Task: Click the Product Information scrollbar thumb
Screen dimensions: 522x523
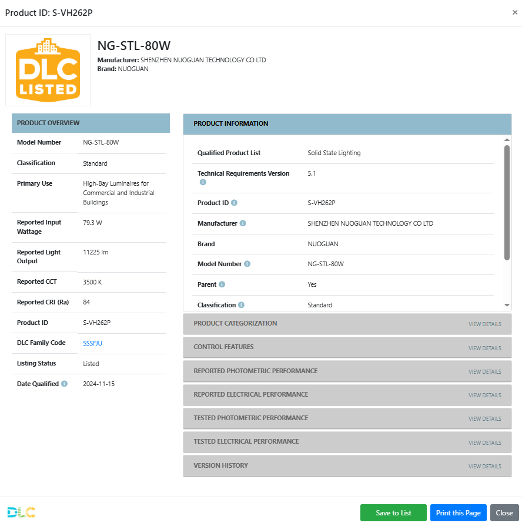Action: point(507,203)
